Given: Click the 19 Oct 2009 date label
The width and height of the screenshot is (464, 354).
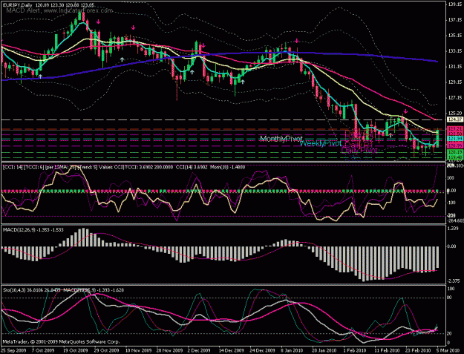Looking at the screenshot, I should click(x=76, y=350).
